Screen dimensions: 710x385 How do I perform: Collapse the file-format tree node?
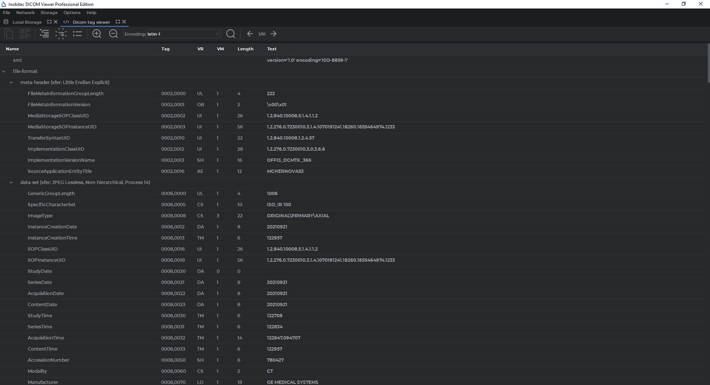[x=4, y=71]
